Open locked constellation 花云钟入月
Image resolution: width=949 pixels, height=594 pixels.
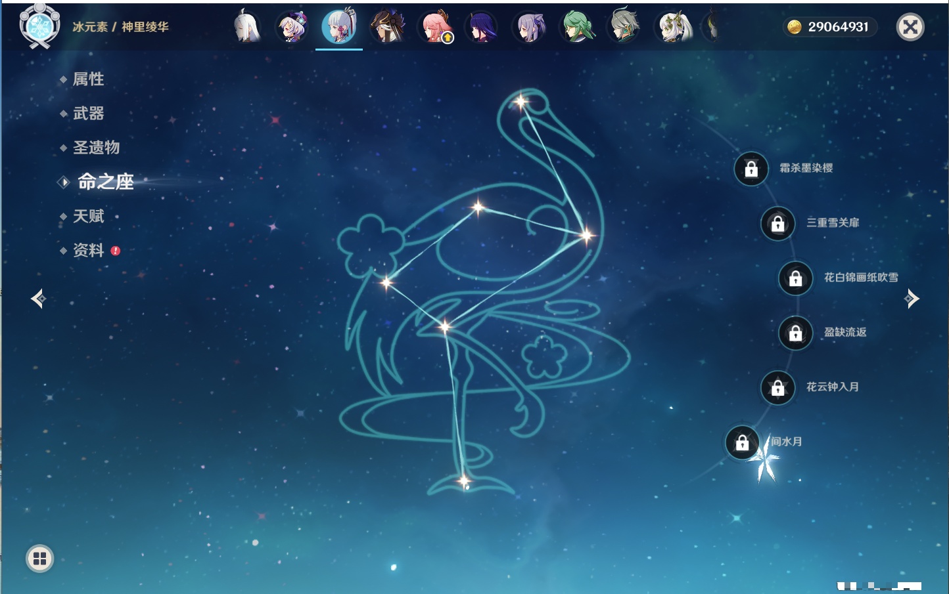(778, 387)
